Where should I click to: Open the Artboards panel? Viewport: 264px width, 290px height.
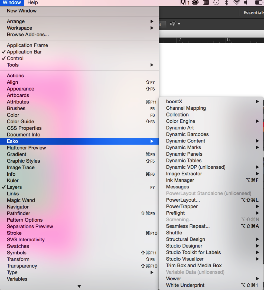pos(79,95)
